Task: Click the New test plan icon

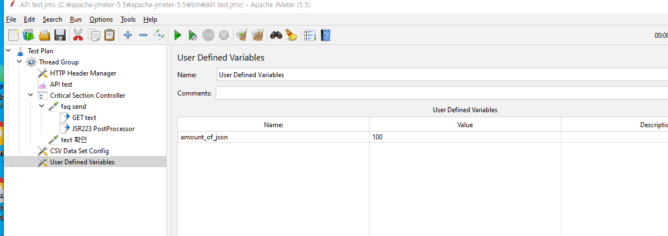Action: point(13,36)
